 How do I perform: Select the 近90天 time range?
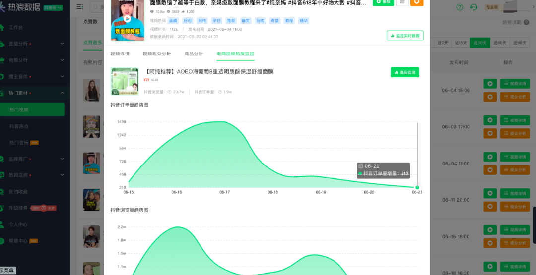pos(520,43)
